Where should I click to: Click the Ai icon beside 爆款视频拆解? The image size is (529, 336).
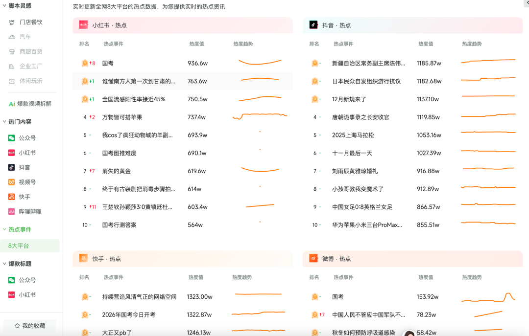point(12,104)
